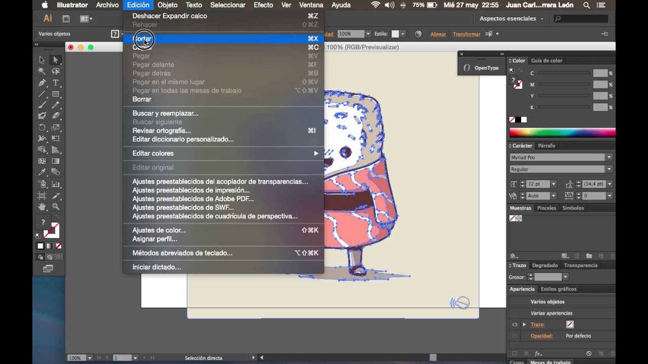
Task: Choose Ajustes de color menu entry
Action: (223, 230)
